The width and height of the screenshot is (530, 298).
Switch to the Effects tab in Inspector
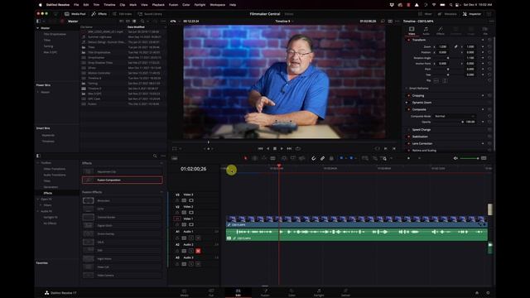click(x=441, y=31)
